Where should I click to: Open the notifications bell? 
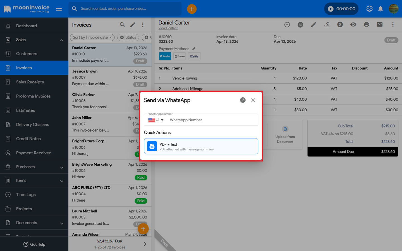[381, 9]
